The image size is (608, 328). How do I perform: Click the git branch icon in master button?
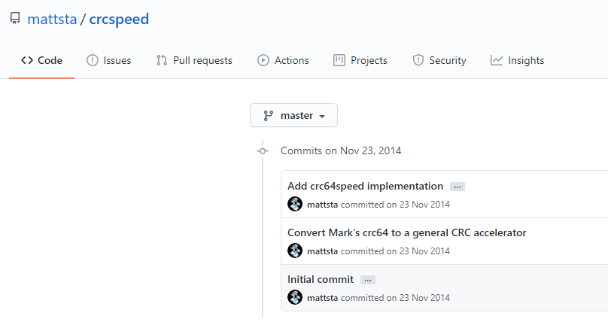(269, 116)
